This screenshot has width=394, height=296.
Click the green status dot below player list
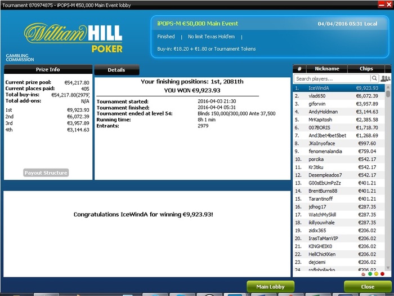pos(370,274)
